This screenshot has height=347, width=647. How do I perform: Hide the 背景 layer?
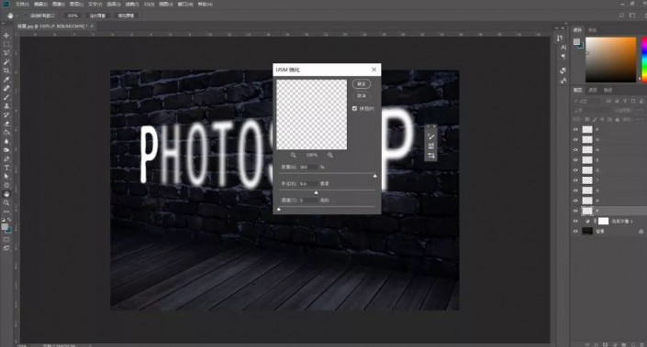click(575, 232)
